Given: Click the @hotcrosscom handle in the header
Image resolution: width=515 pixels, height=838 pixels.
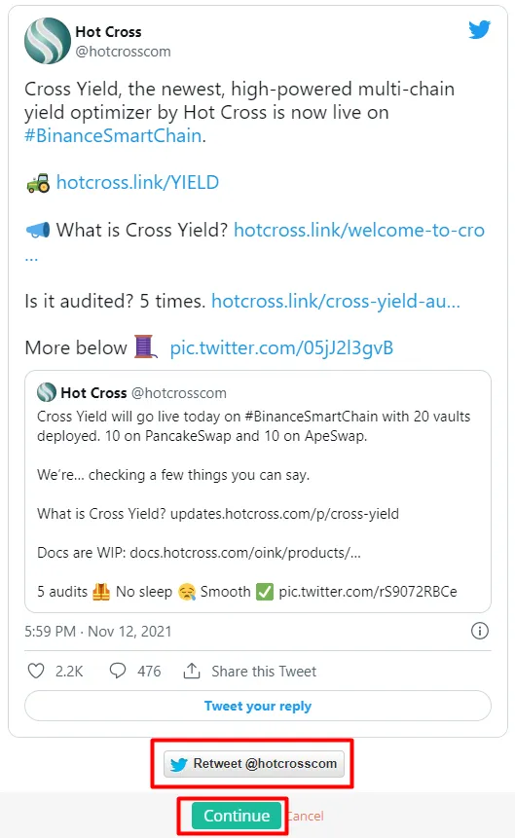Looking at the screenshot, I should 123,52.
